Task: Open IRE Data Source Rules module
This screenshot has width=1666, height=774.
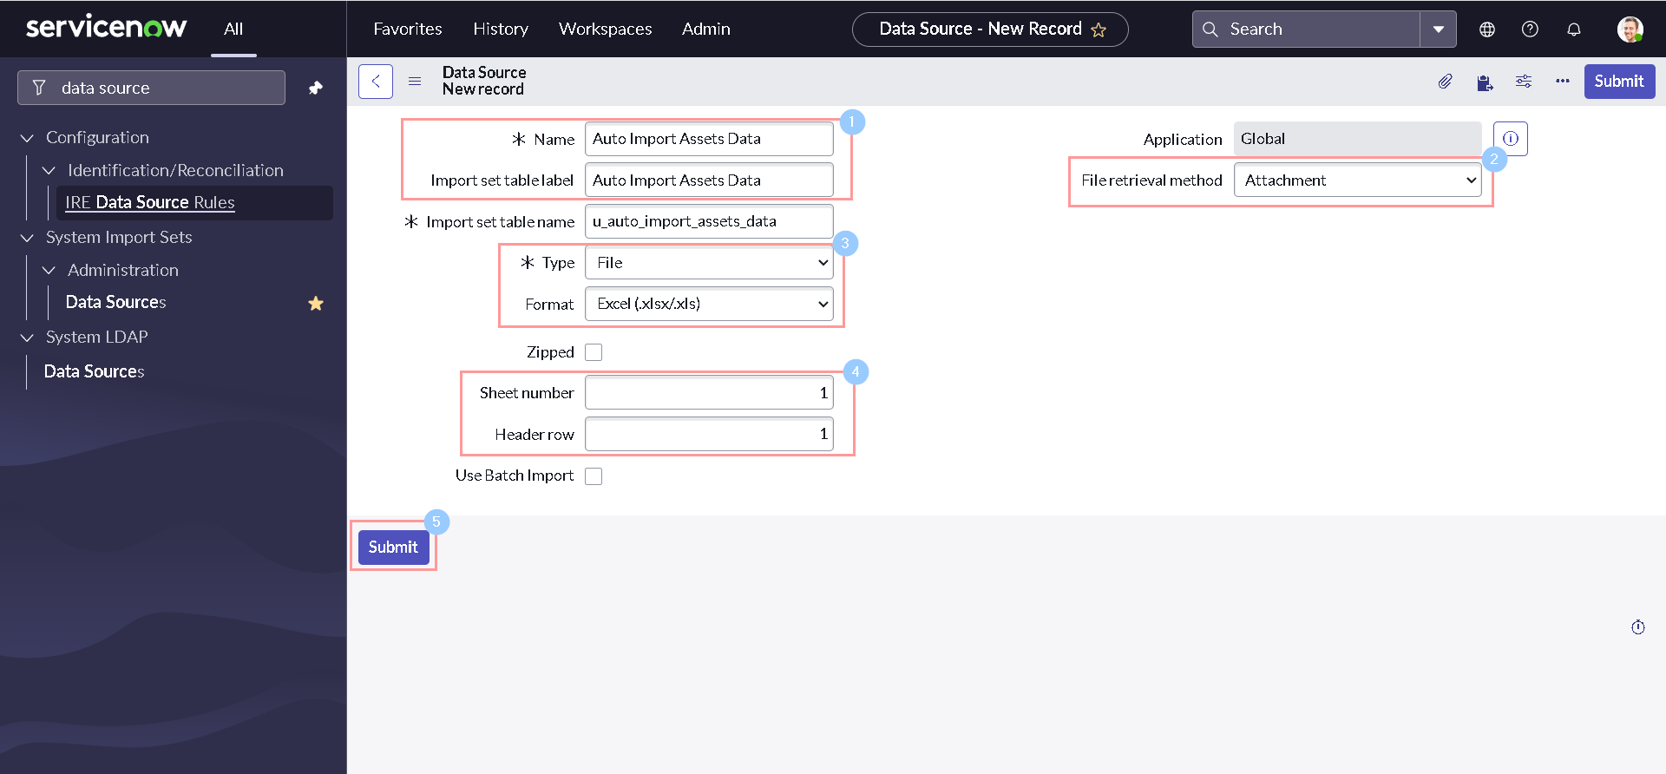Action: (x=150, y=202)
